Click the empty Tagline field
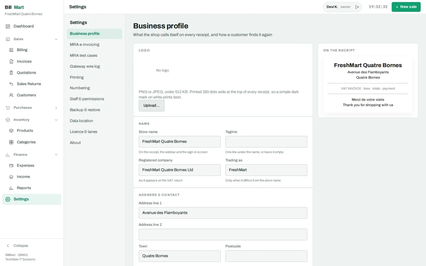426x266 pixels. 266,142
